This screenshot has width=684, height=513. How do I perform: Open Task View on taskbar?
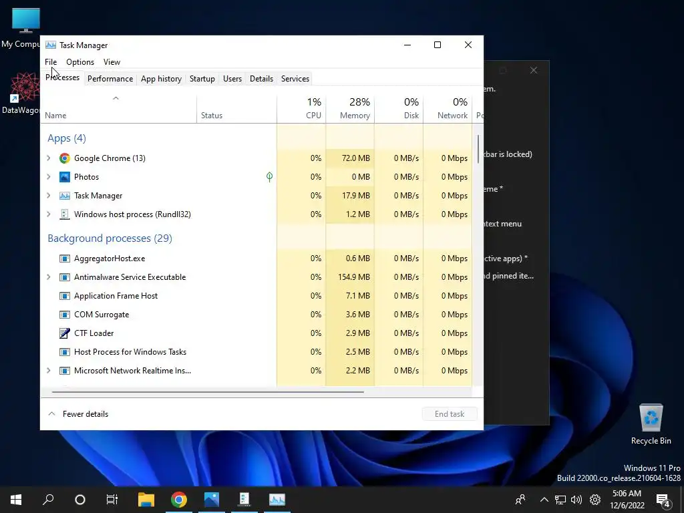click(x=112, y=500)
